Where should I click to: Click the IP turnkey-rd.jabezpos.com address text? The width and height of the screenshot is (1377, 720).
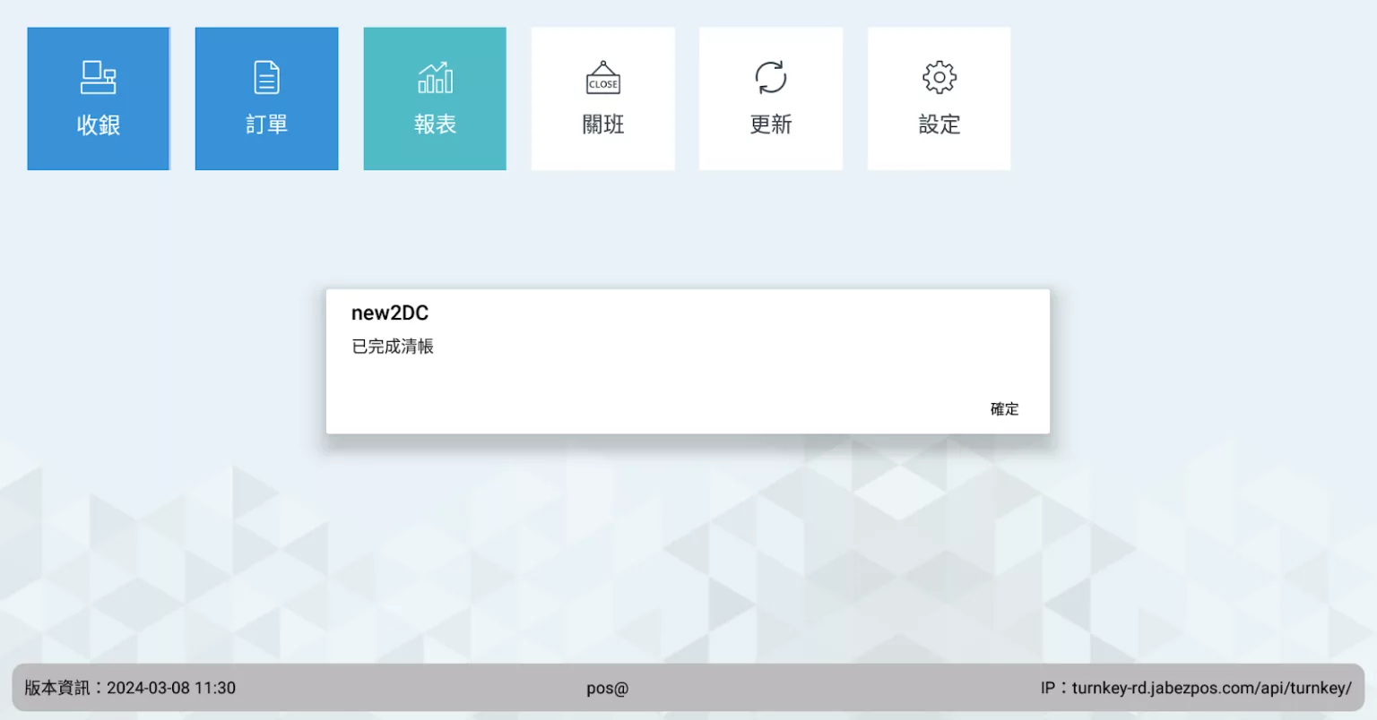(1196, 688)
